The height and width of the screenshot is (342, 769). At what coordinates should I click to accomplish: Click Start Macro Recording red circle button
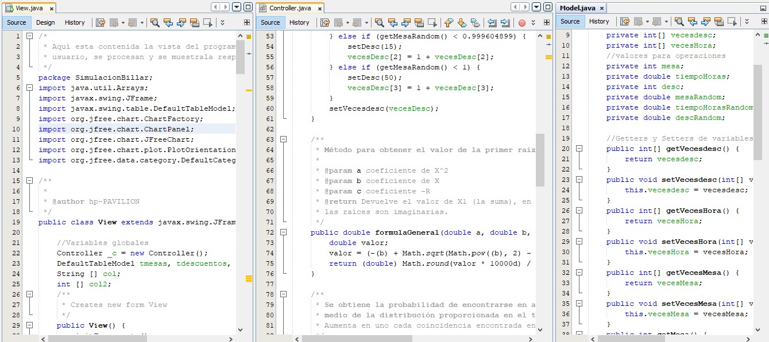(521, 23)
